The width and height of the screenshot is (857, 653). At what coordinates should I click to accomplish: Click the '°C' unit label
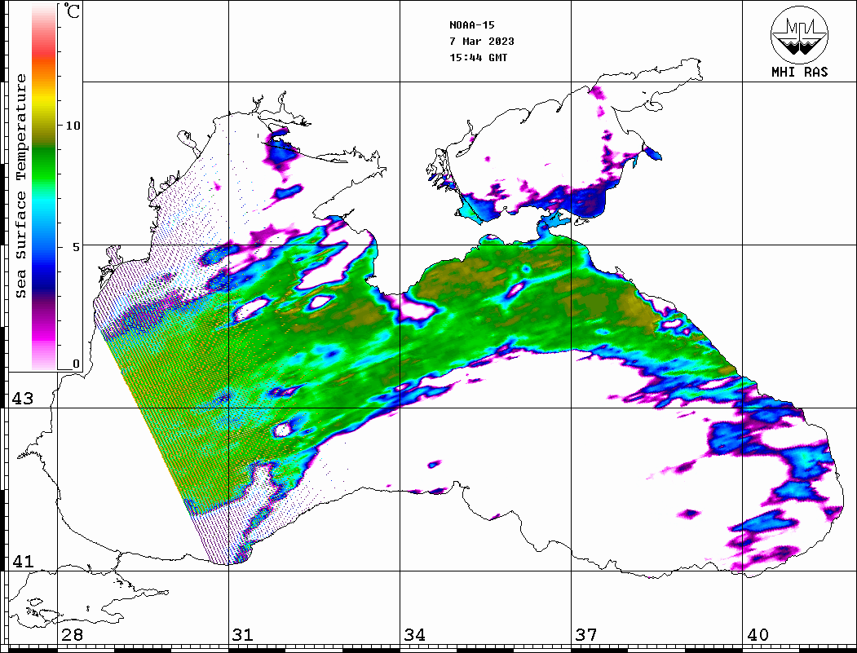72,11
